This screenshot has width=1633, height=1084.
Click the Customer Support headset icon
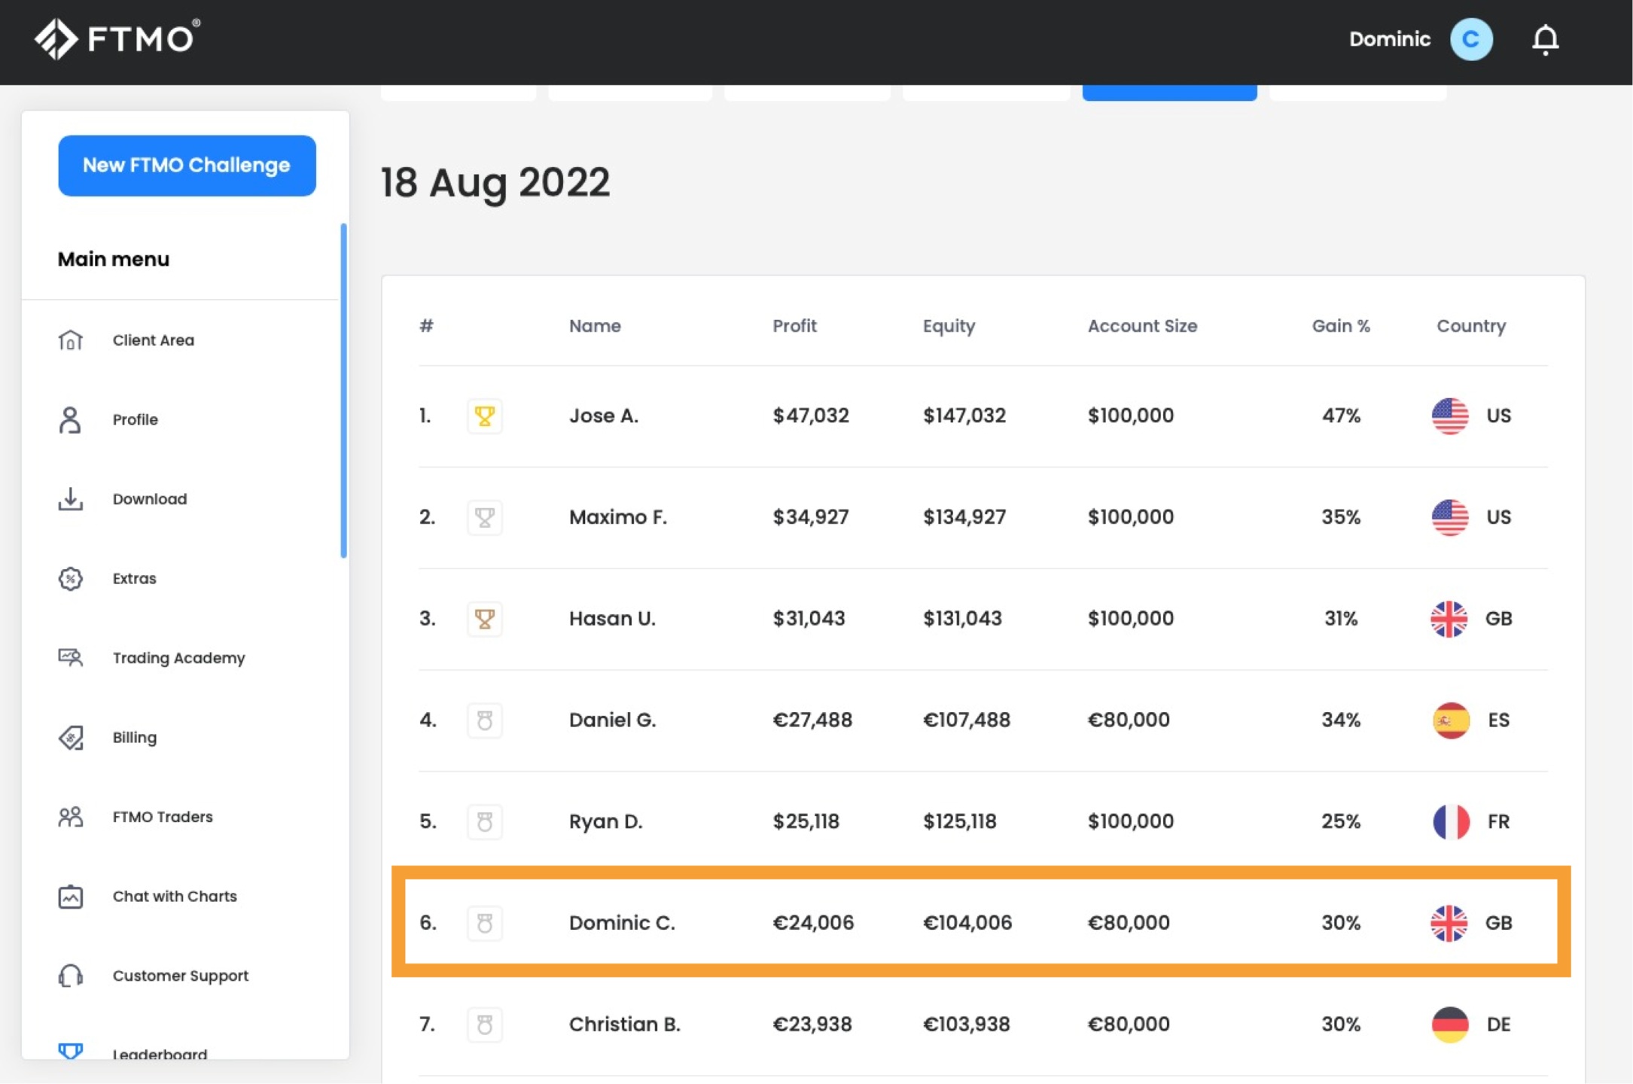(x=71, y=976)
